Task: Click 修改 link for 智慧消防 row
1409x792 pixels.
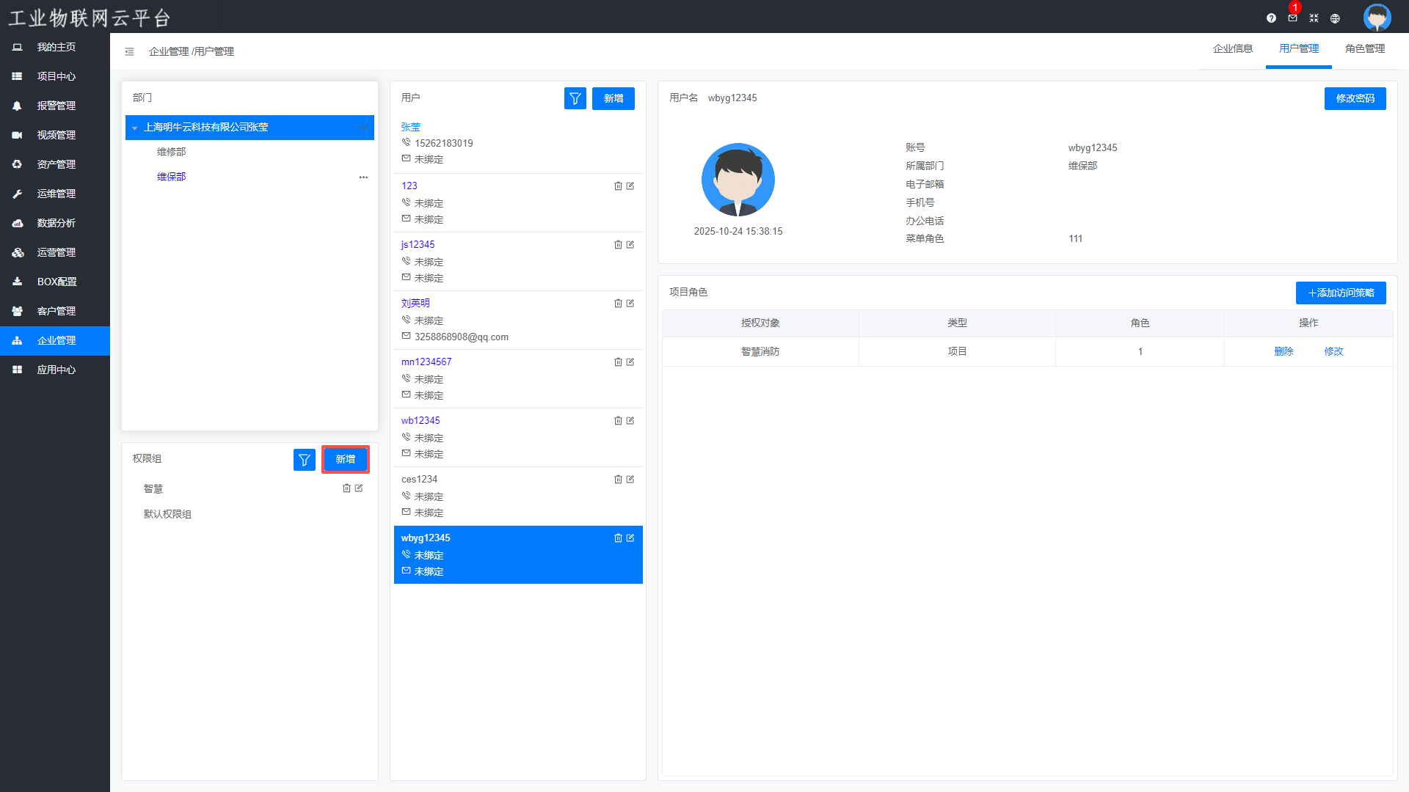Action: (x=1333, y=351)
